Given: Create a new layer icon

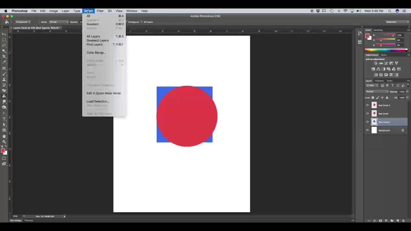Looking at the screenshot, I should tap(398, 221).
